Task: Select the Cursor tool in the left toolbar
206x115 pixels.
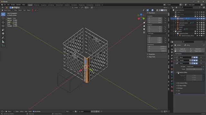Action: (3, 18)
